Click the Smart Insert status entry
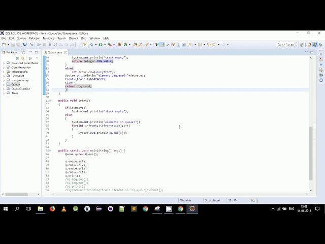Image resolution: width=325 pixels, height=244 pixels. pyautogui.click(x=212, y=200)
